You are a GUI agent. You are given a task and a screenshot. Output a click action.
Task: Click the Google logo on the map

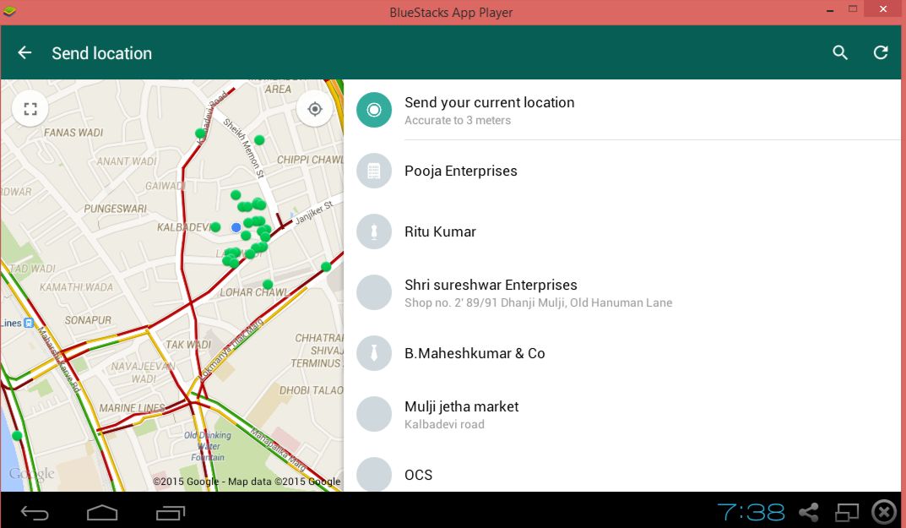point(32,474)
